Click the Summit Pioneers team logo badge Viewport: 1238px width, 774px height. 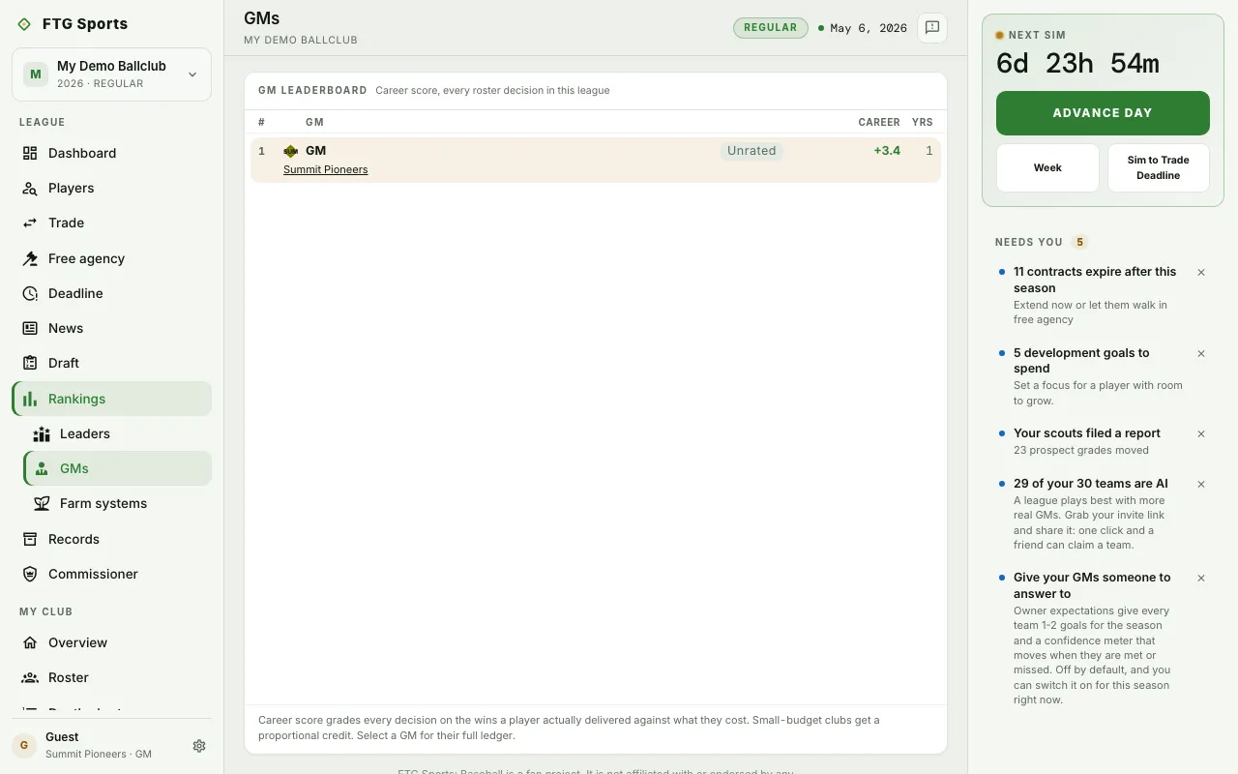point(291,151)
